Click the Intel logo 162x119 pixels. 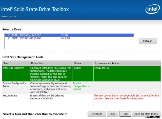153,9
